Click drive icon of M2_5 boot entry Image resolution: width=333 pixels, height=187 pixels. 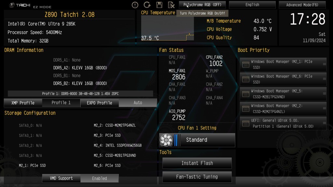[246, 94]
